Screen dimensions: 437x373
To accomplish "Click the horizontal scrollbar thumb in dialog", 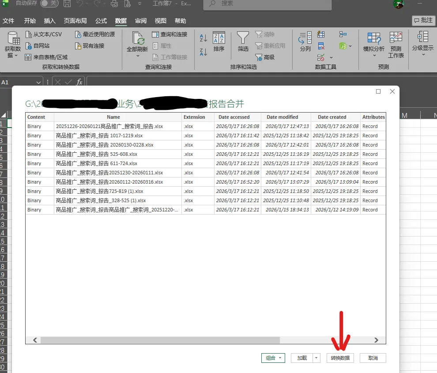I will pyautogui.click(x=160, y=340).
